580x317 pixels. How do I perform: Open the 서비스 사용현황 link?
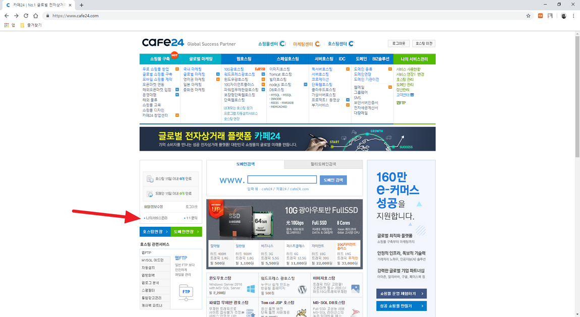click(x=409, y=69)
